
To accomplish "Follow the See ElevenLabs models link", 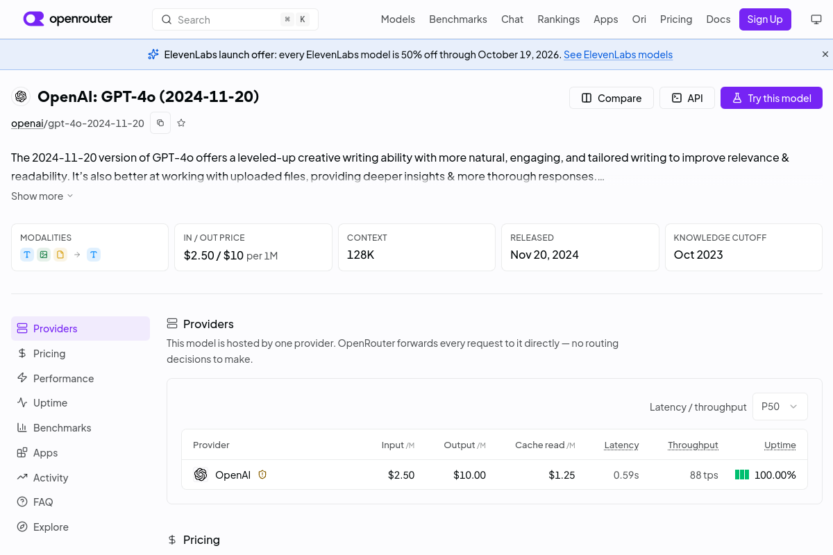I will tap(618, 54).
